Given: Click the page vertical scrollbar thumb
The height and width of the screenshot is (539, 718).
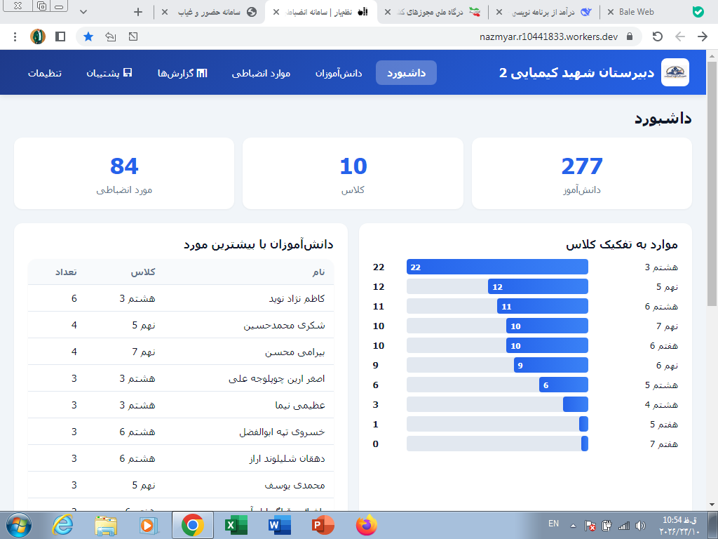Looking at the screenshot, I should [x=712, y=183].
